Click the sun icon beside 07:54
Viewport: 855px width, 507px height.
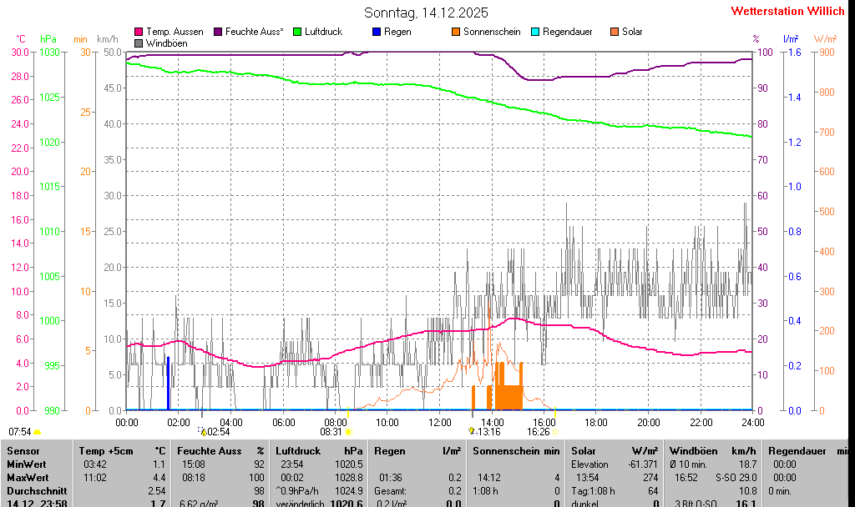38,432
